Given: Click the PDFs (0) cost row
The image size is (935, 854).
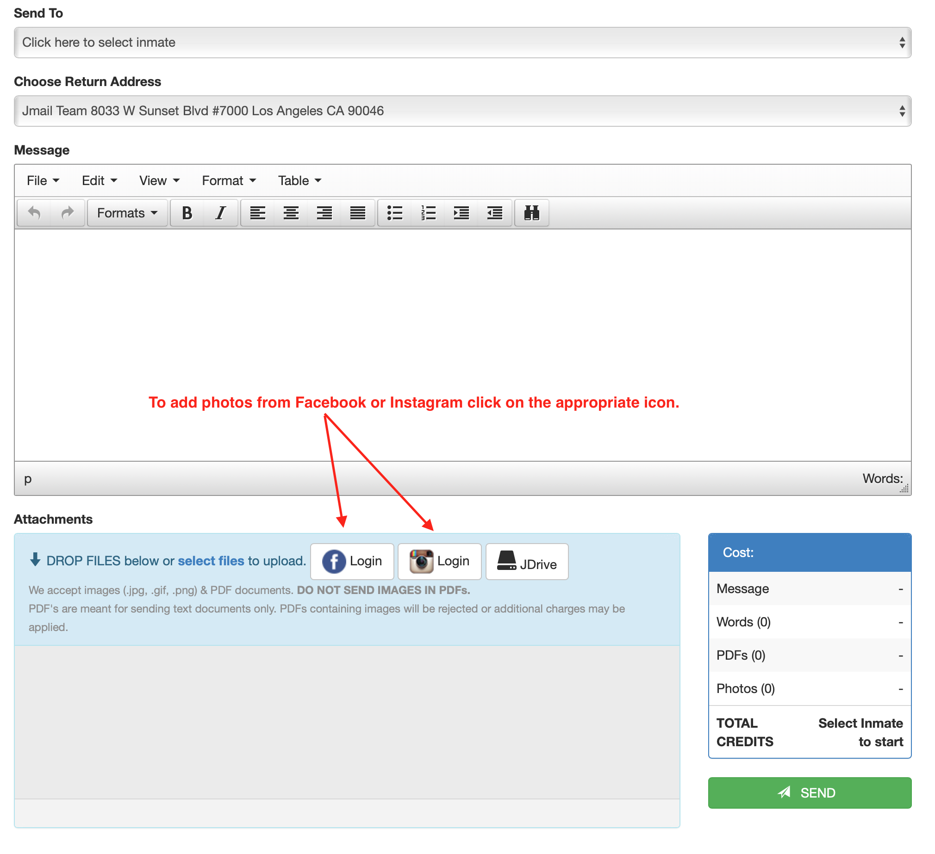Looking at the screenshot, I should click(x=810, y=656).
